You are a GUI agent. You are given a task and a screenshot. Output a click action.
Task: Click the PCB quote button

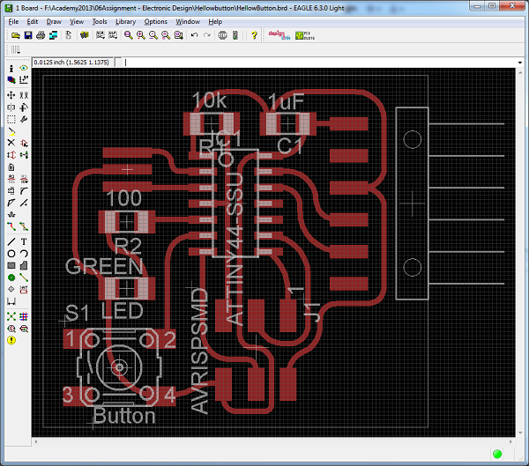pos(303,35)
